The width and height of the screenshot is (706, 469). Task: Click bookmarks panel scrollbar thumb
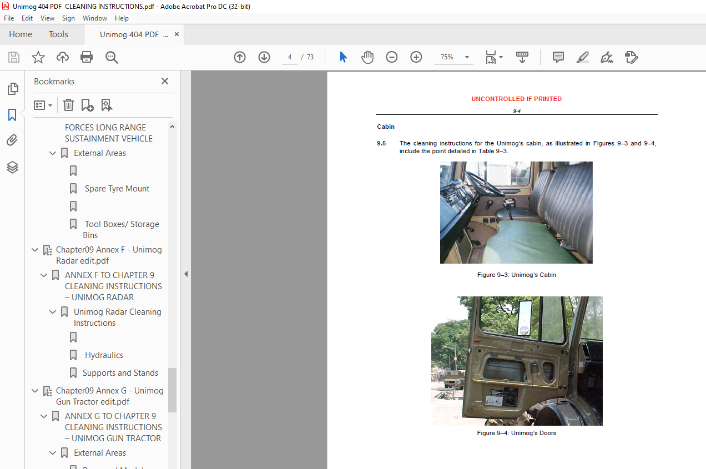coord(172,390)
